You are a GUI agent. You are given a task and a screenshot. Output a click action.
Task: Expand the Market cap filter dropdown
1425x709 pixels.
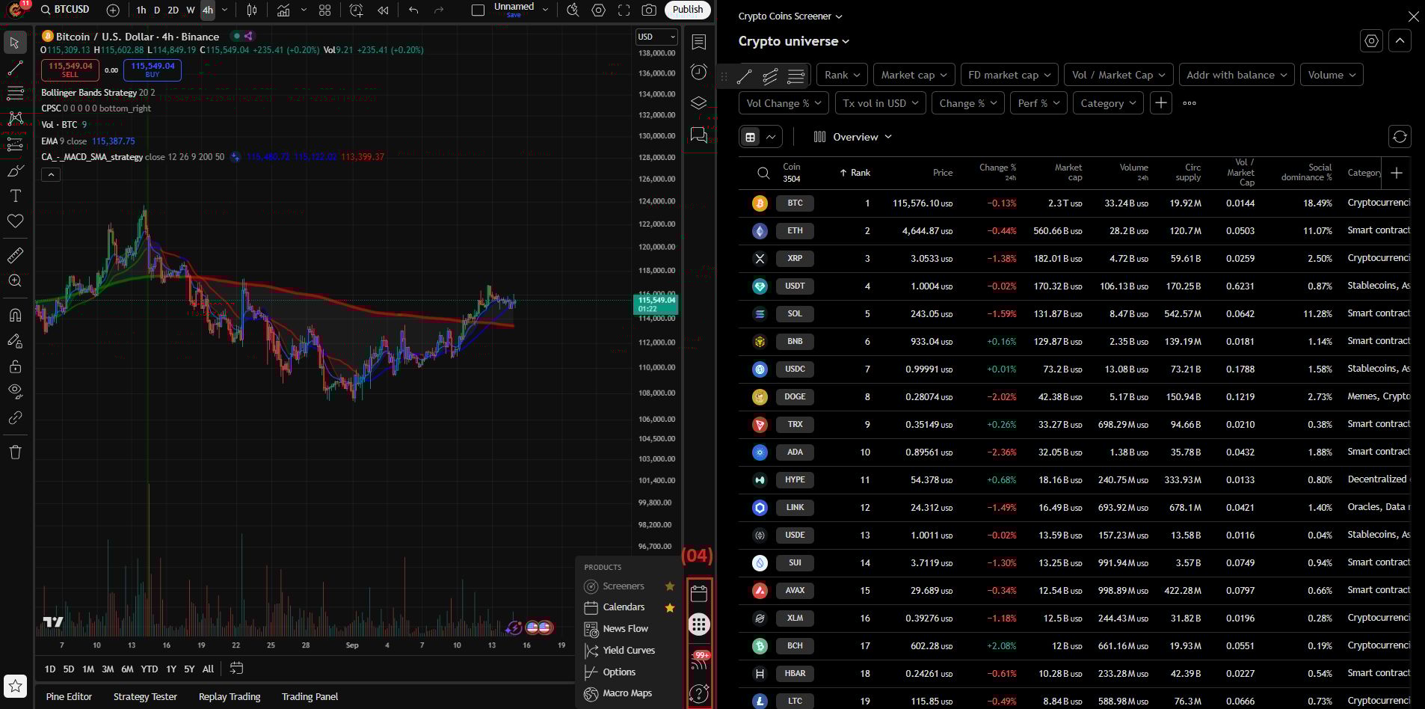pyautogui.click(x=914, y=75)
